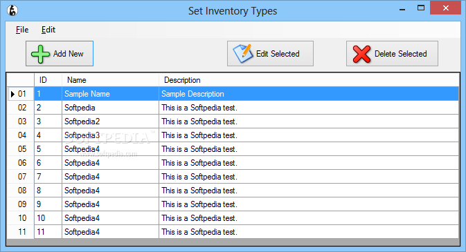Click ID cell with value 7
Viewport: 466px width, 252px height.
point(48,177)
